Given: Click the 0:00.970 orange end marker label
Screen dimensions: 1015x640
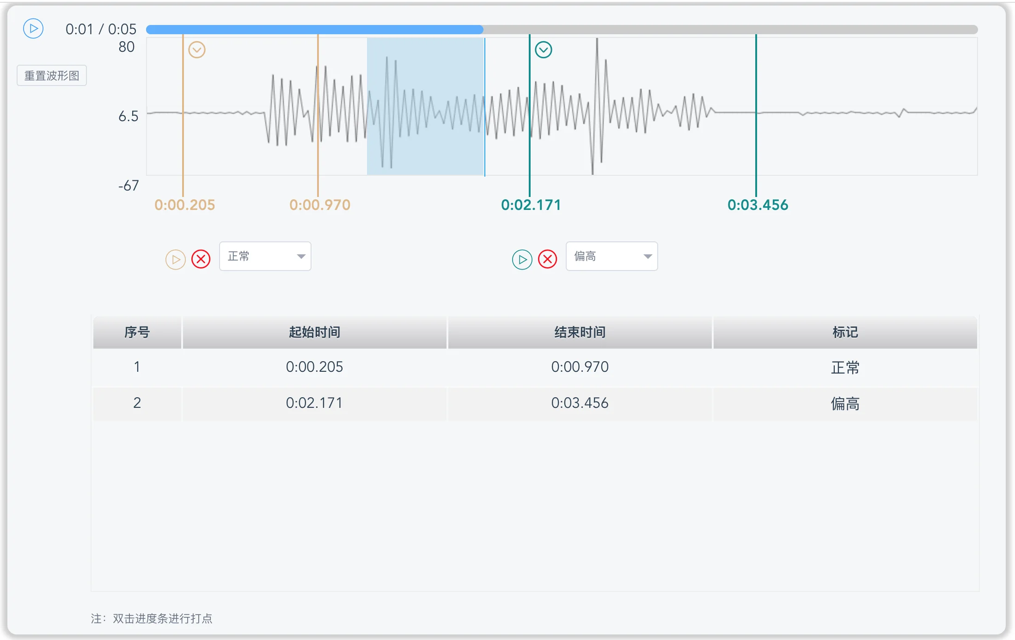Looking at the screenshot, I should point(320,205).
